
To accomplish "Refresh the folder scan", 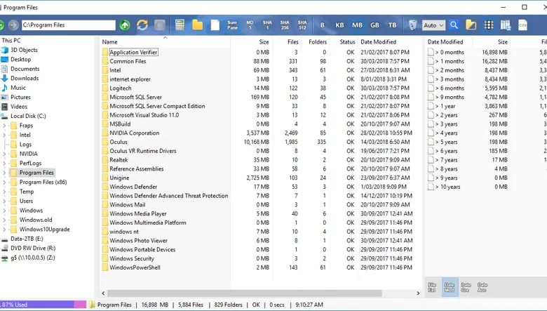I will tap(142, 25).
